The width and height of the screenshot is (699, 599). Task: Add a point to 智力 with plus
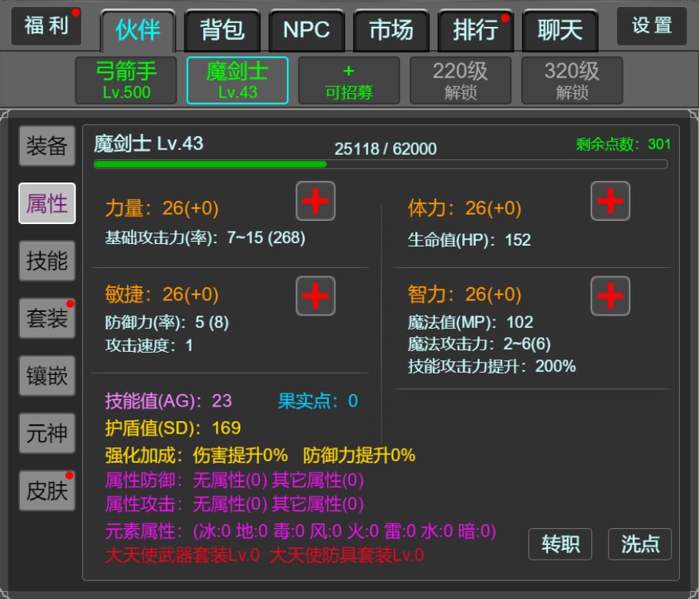(611, 296)
